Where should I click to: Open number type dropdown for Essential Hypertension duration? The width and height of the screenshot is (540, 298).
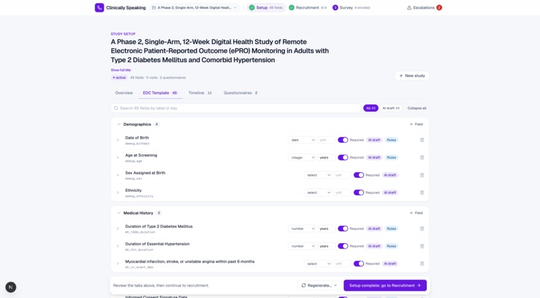(x=301, y=246)
